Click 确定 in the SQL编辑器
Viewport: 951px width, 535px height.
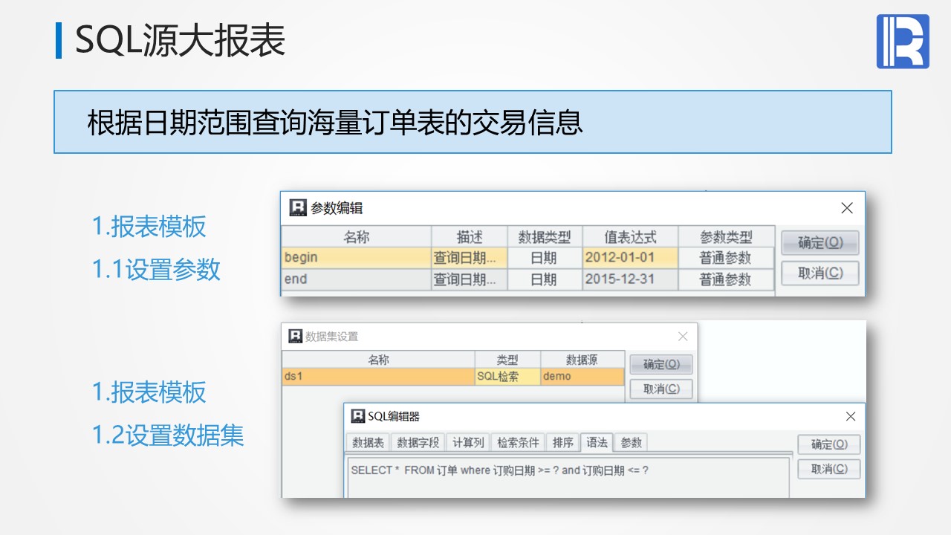(x=828, y=444)
